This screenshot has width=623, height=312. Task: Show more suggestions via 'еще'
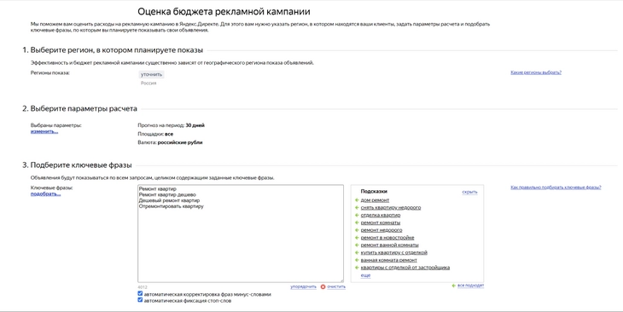tap(365, 275)
